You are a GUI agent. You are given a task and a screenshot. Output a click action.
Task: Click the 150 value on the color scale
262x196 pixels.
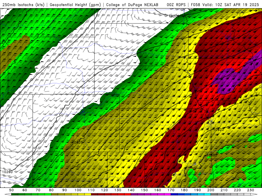144,190
